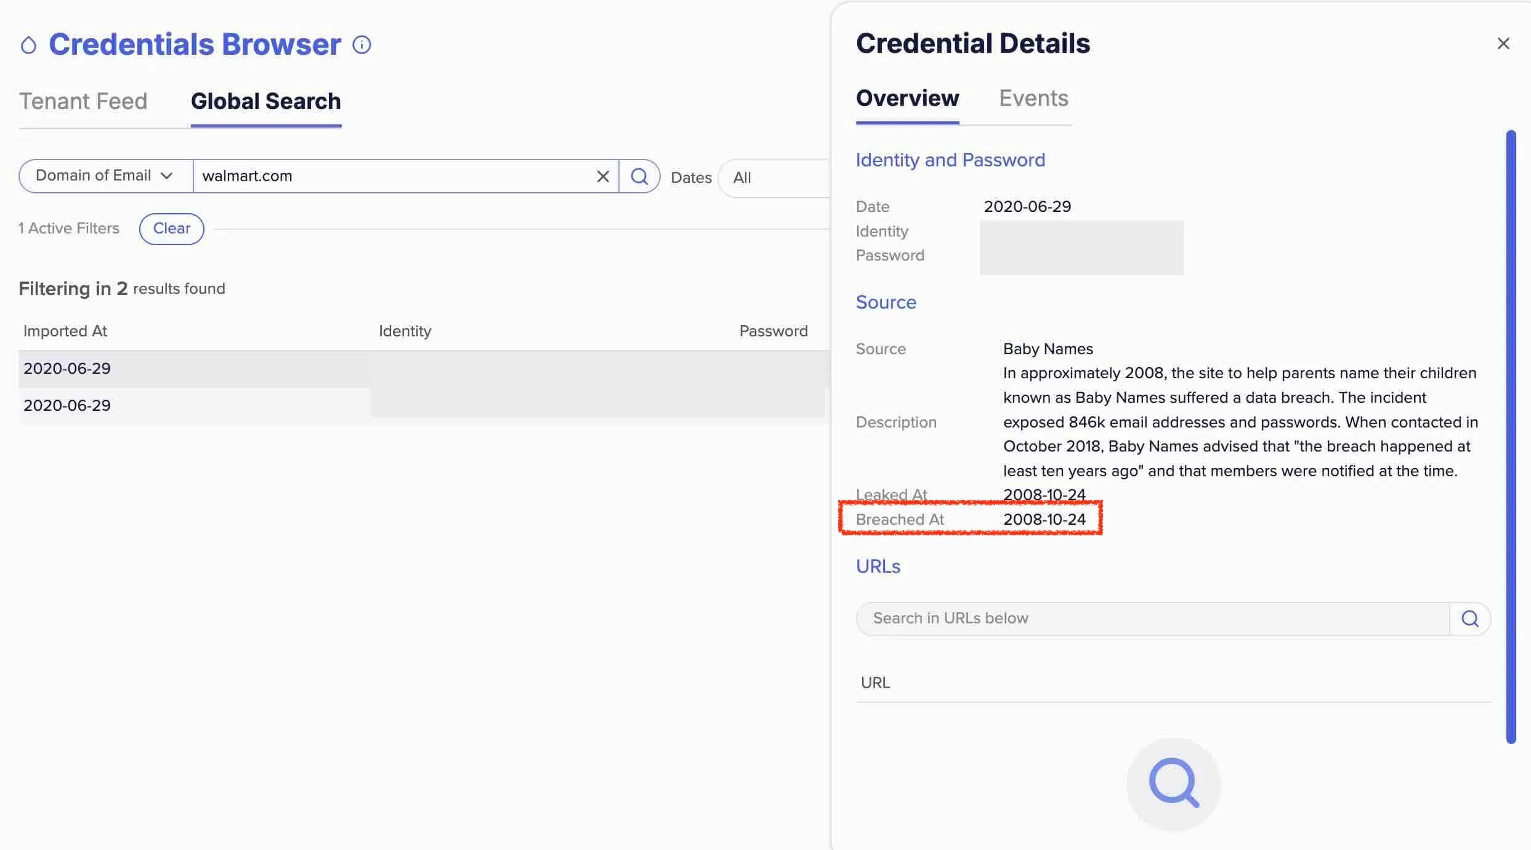The image size is (1531, 850).
Task: Click the Clear filters button
Action: (171, 229)
